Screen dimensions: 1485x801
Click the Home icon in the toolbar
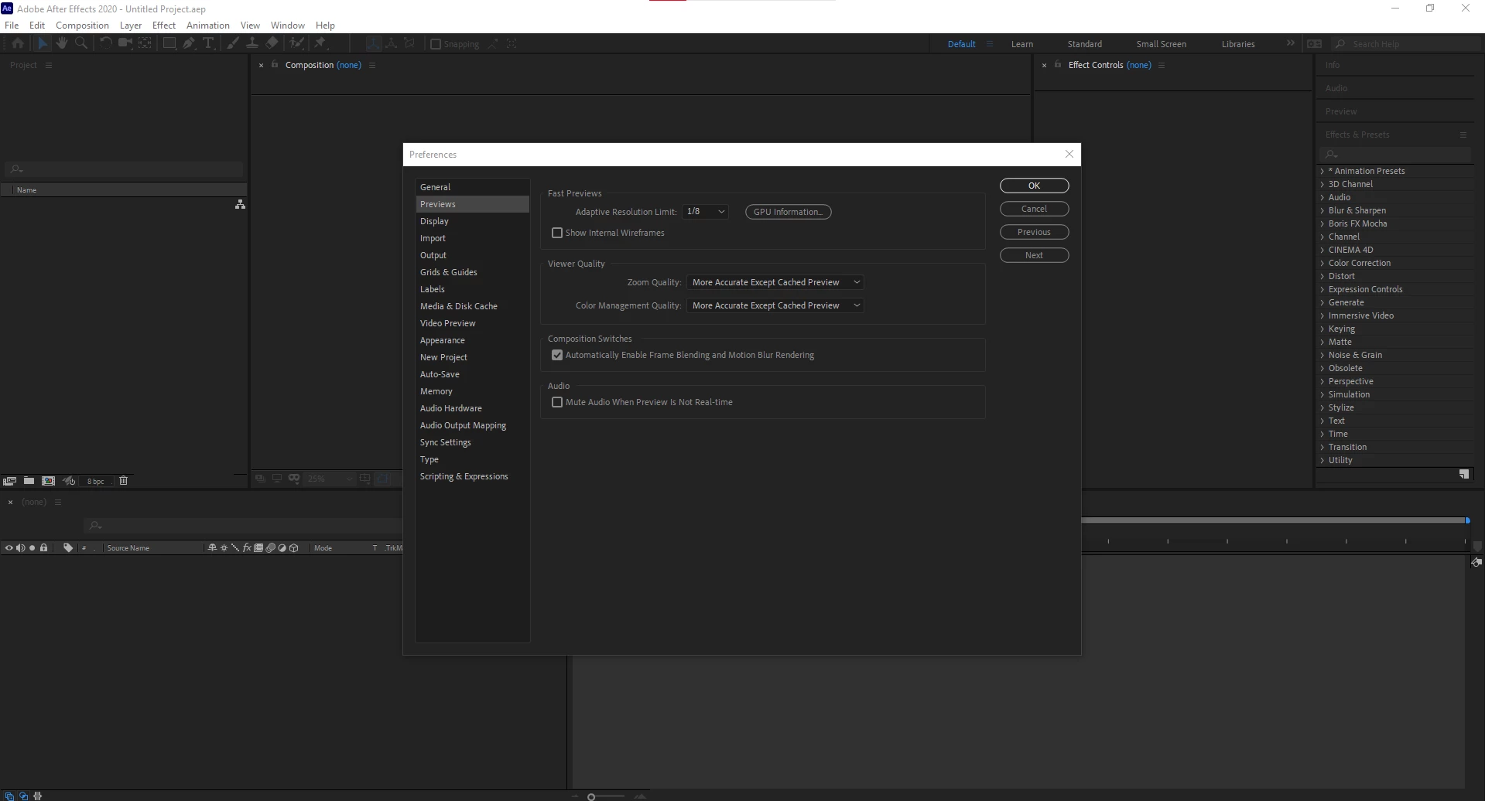click(x=18, y=43)
